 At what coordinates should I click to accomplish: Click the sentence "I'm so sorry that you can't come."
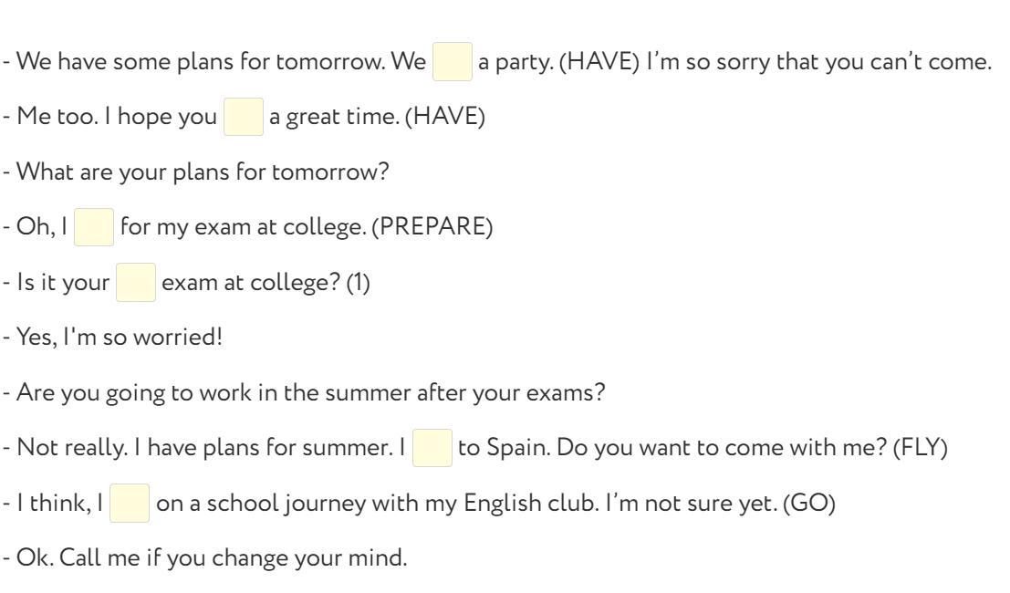pyautogui.click(x=818, y=62)
